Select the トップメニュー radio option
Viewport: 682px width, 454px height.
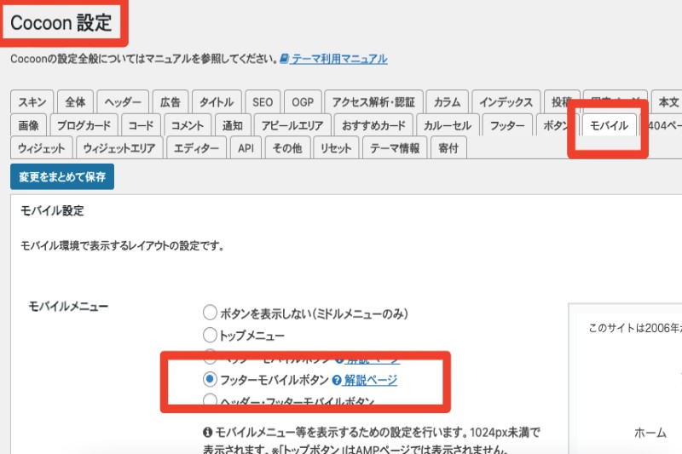point(210,335)
